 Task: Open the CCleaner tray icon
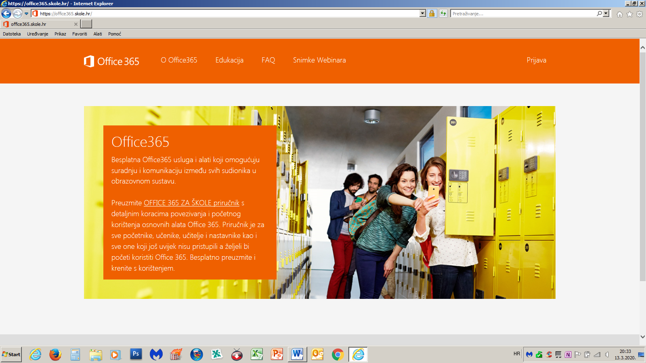549,355
